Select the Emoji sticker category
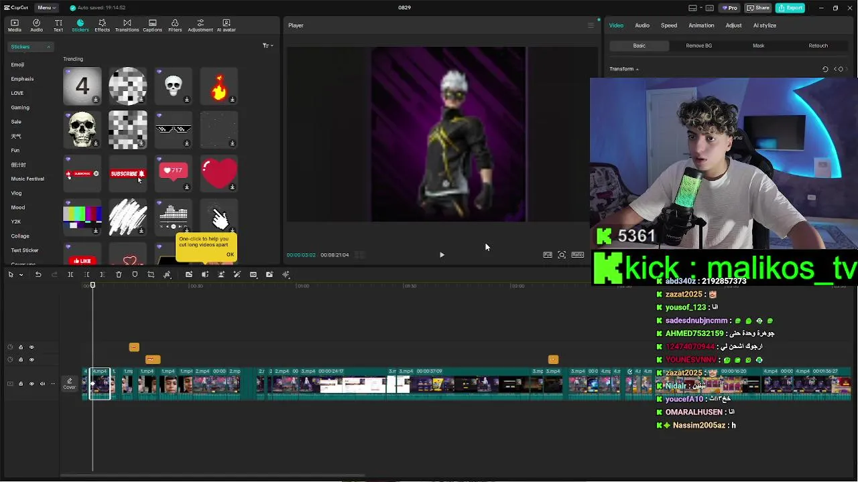Viewport: 858px width, 482px height. coord(17,64)
